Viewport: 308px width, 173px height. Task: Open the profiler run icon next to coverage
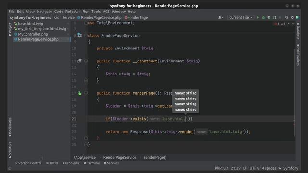pyautogui.click(x=274, y=18)
